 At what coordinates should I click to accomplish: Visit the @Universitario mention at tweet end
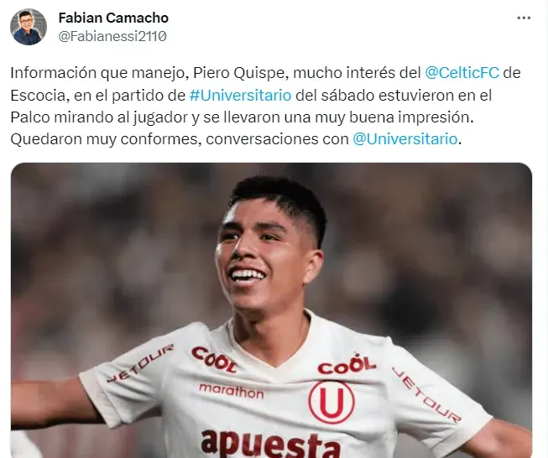tap(404, 139)
